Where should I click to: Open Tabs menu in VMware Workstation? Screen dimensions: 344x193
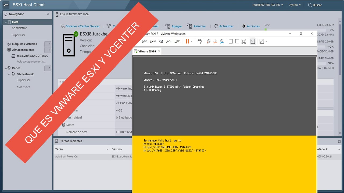[x=169, y=41]
